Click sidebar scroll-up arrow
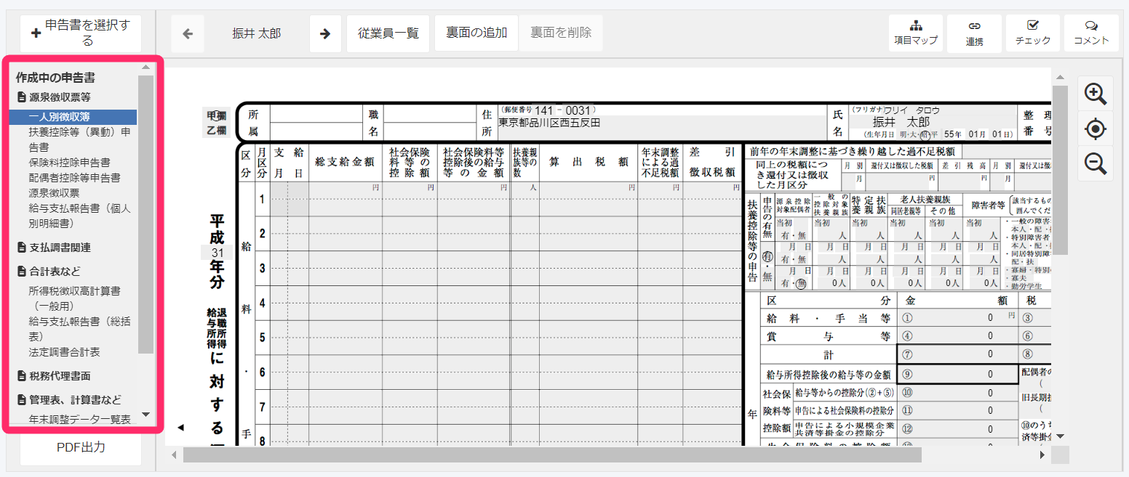The width and height of the screenshot is (1129, 477). 145,68
